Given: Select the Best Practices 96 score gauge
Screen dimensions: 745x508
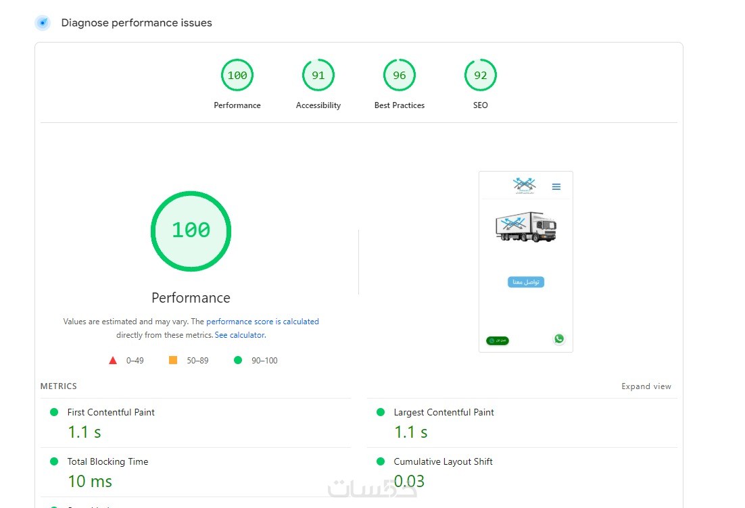Looking at the screenshot, I should click(x=400, y=75).
